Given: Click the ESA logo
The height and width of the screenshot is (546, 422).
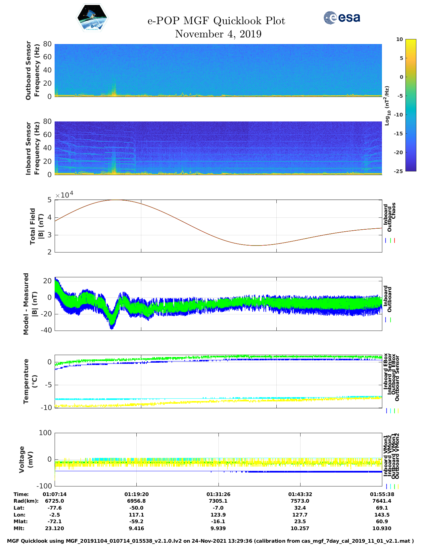Looking at the screenshot, I should click(342, 18).
